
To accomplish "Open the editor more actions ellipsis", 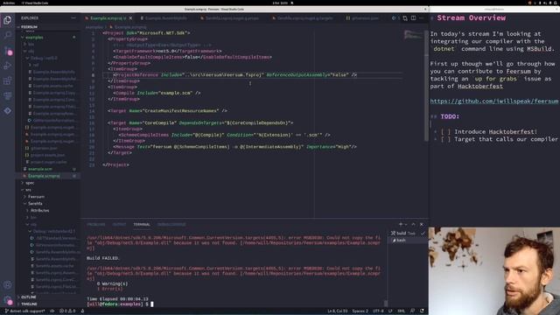I will [422, 17].
